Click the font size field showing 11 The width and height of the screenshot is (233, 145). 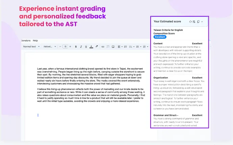click(x=66, y=47)
